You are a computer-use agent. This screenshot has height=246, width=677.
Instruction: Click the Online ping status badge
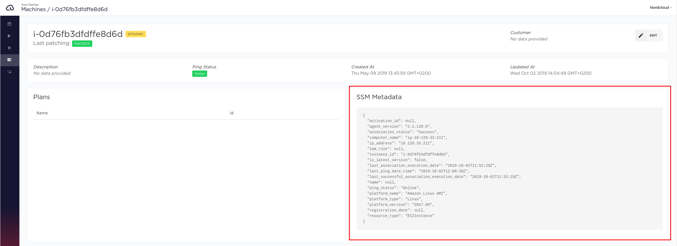[x=200, y=74]
